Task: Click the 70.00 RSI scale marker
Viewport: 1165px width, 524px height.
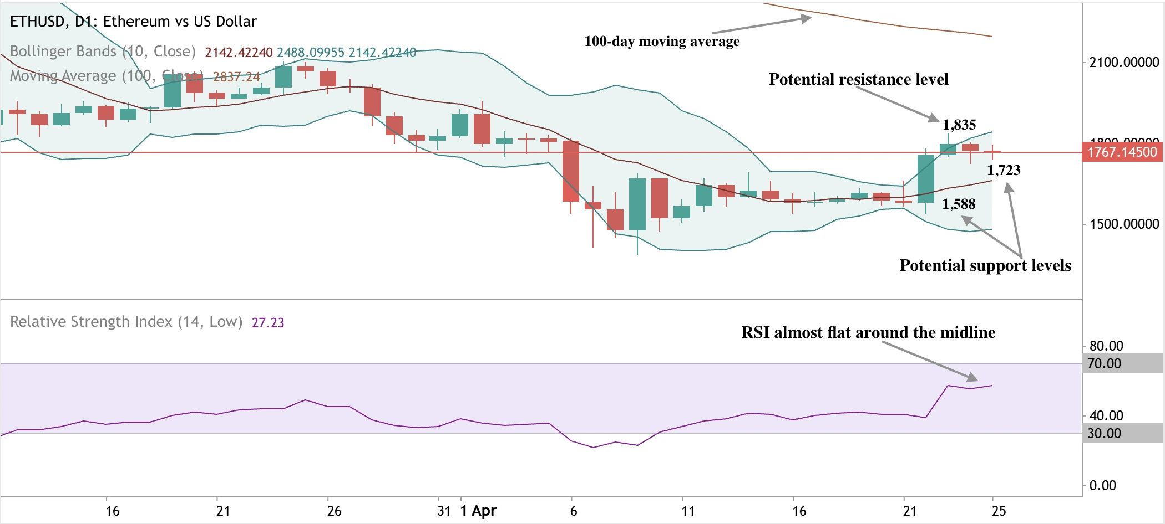Action: (x=1105, y=363)
